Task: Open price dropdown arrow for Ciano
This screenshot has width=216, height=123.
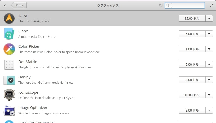Action: coord(209,34)
